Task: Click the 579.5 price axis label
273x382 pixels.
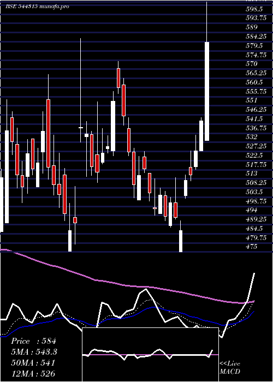Action: point(254,46)
